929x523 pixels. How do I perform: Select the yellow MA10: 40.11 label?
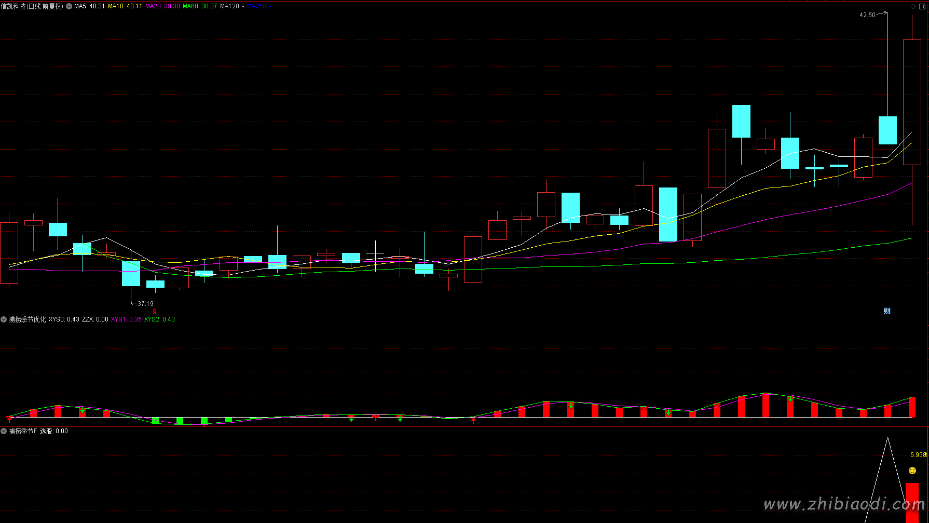click(x=125, y=6)
